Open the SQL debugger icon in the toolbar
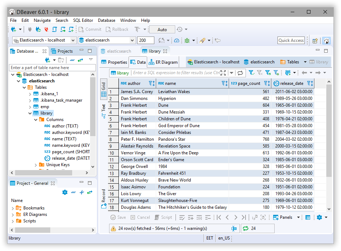 (187, 40)
